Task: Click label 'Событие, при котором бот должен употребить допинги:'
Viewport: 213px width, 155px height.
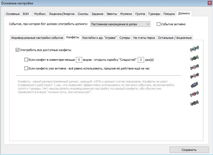Action: [x=48, y=24]
